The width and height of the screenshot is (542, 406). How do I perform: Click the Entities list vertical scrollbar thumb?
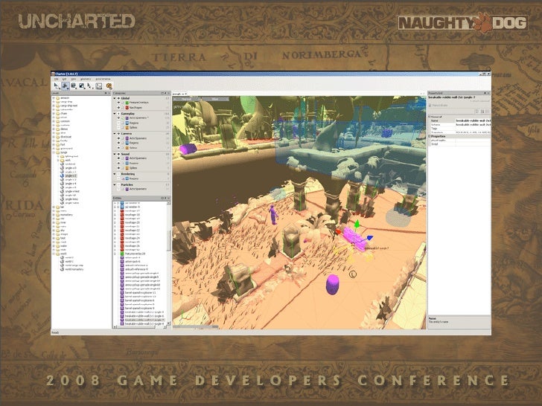tap(169, 241)
